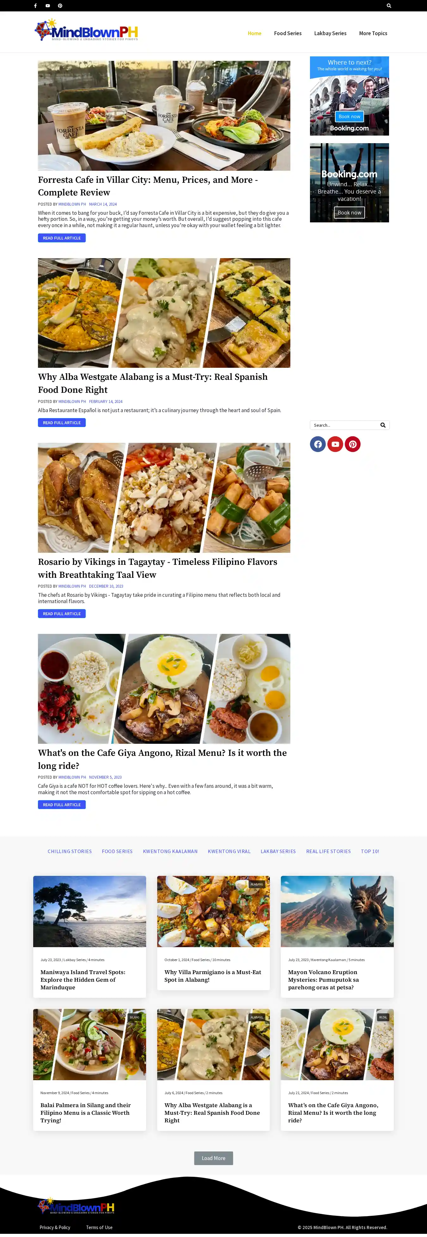Viewport: 427px width, 1237px height.
Task: Select the Top 10! category tab
Action: pyautogui.click(x=370, y=851)
